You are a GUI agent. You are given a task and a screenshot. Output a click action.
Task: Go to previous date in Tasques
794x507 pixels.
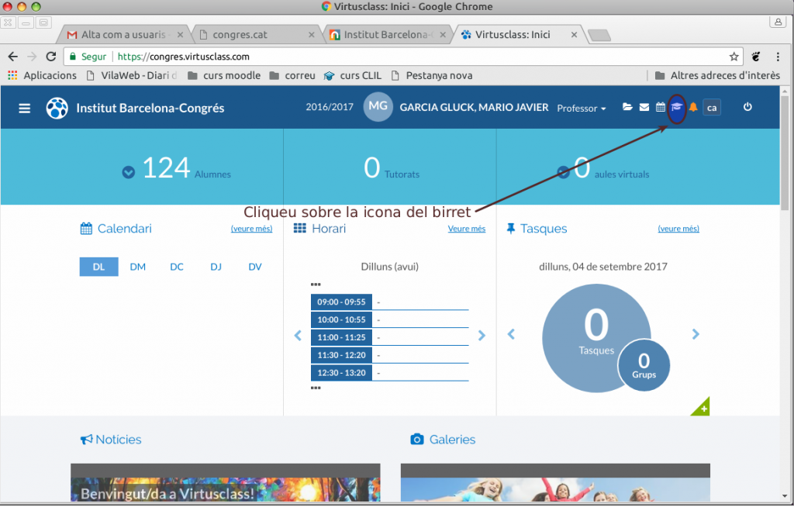[511, 334]
